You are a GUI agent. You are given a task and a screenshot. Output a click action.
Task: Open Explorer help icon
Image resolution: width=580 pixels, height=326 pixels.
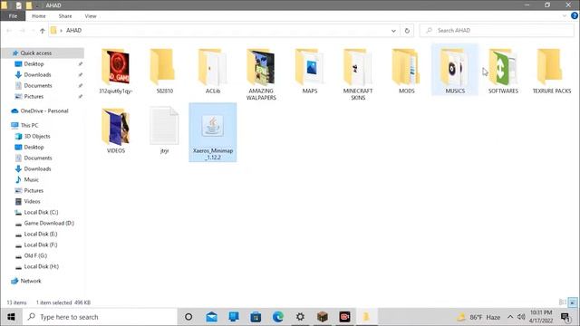point(575,15)
